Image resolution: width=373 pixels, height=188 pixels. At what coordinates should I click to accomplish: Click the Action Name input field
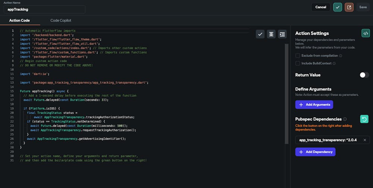(x=44, y=9)
